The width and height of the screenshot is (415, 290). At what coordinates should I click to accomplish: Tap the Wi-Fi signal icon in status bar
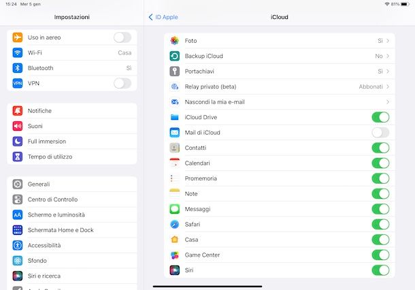pyautogui.click(x=387, y=4)
